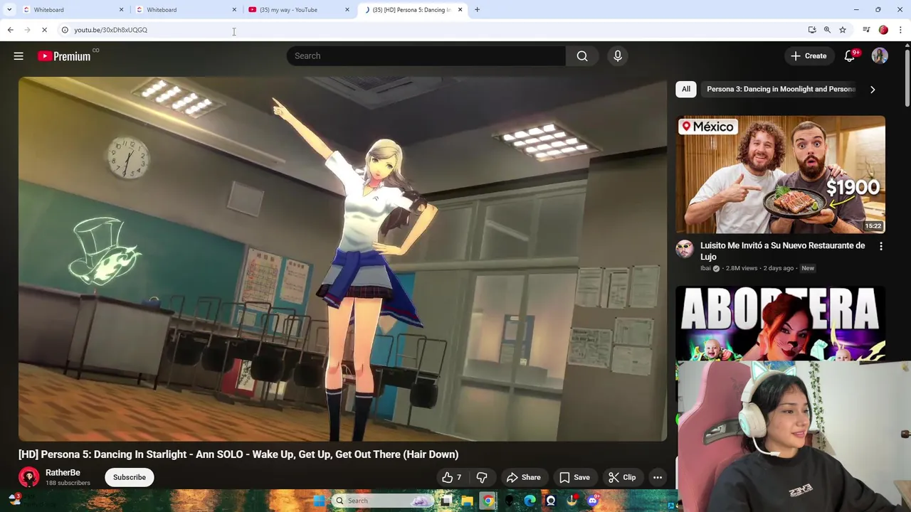This screenshot has height=512, width=911.
Task: Open more actions ellipsis under the video
Action: [x=658, y=477]
